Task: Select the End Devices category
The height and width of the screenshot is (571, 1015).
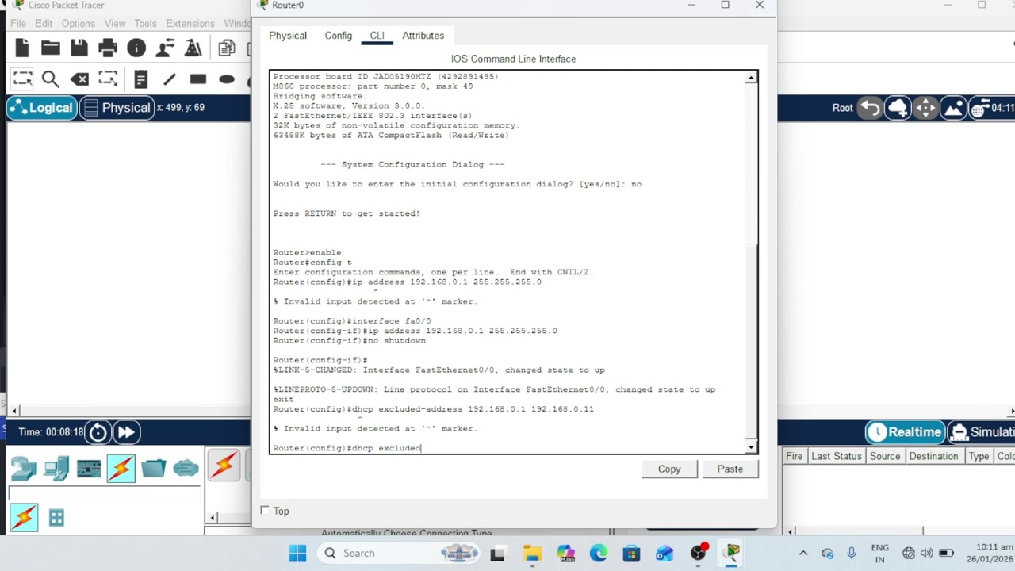Action: click(x=56, y=469)
